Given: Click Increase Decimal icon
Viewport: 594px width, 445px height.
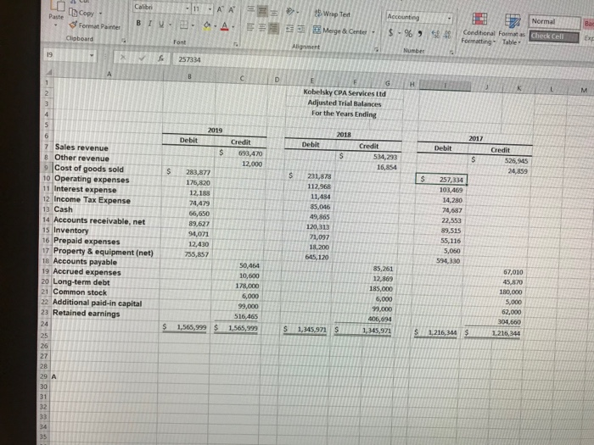Looking at the screenshot, I should coord(436,35).
